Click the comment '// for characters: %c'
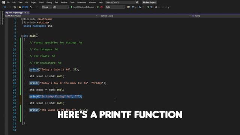The width and height of the screenshot is (240, 135). click(x=45, y=63)
